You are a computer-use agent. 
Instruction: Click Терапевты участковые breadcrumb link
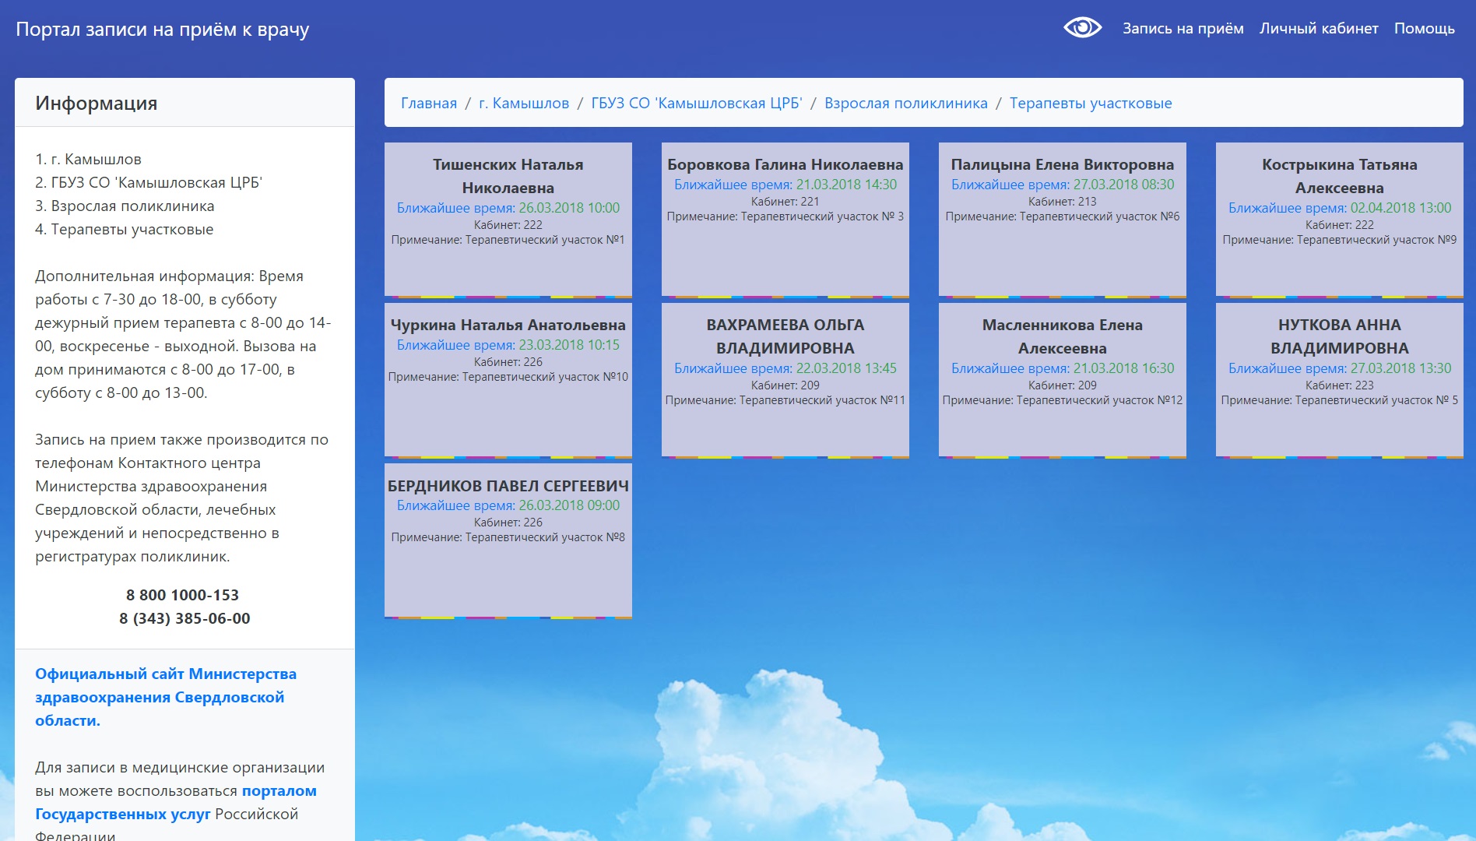(x=1090, y=104)
